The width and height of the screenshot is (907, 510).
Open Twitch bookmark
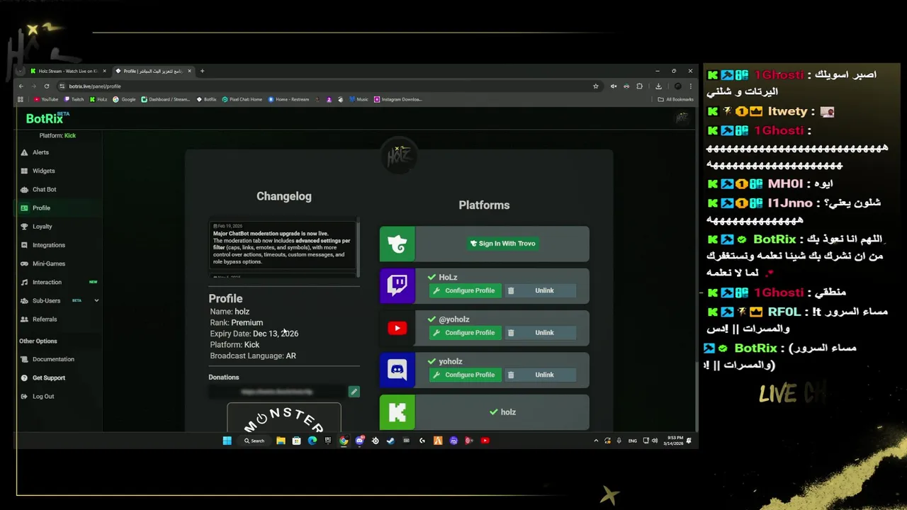74,99
